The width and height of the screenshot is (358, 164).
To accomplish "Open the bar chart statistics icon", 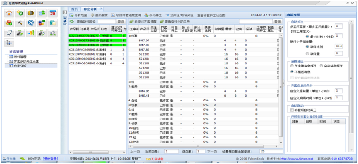I will pos(31,33).
